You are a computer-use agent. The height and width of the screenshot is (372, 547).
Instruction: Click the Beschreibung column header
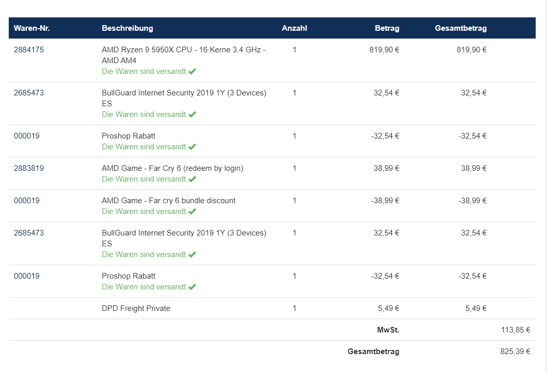click(127, 28)
